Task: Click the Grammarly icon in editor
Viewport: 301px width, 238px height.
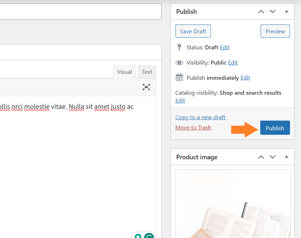Action: point(149,236)
